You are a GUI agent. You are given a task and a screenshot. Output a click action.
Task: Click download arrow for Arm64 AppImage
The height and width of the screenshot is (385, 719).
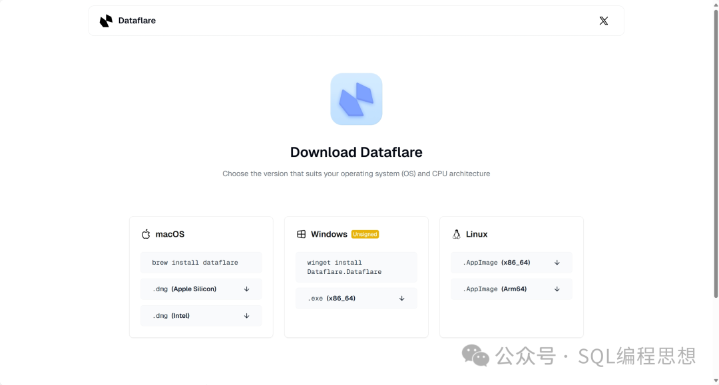557,289
